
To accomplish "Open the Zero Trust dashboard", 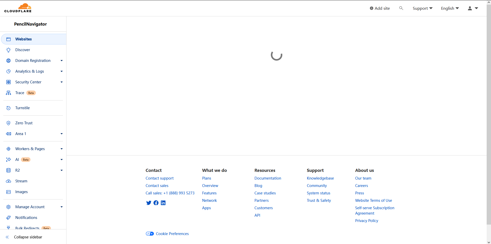I will coord(24,123).
